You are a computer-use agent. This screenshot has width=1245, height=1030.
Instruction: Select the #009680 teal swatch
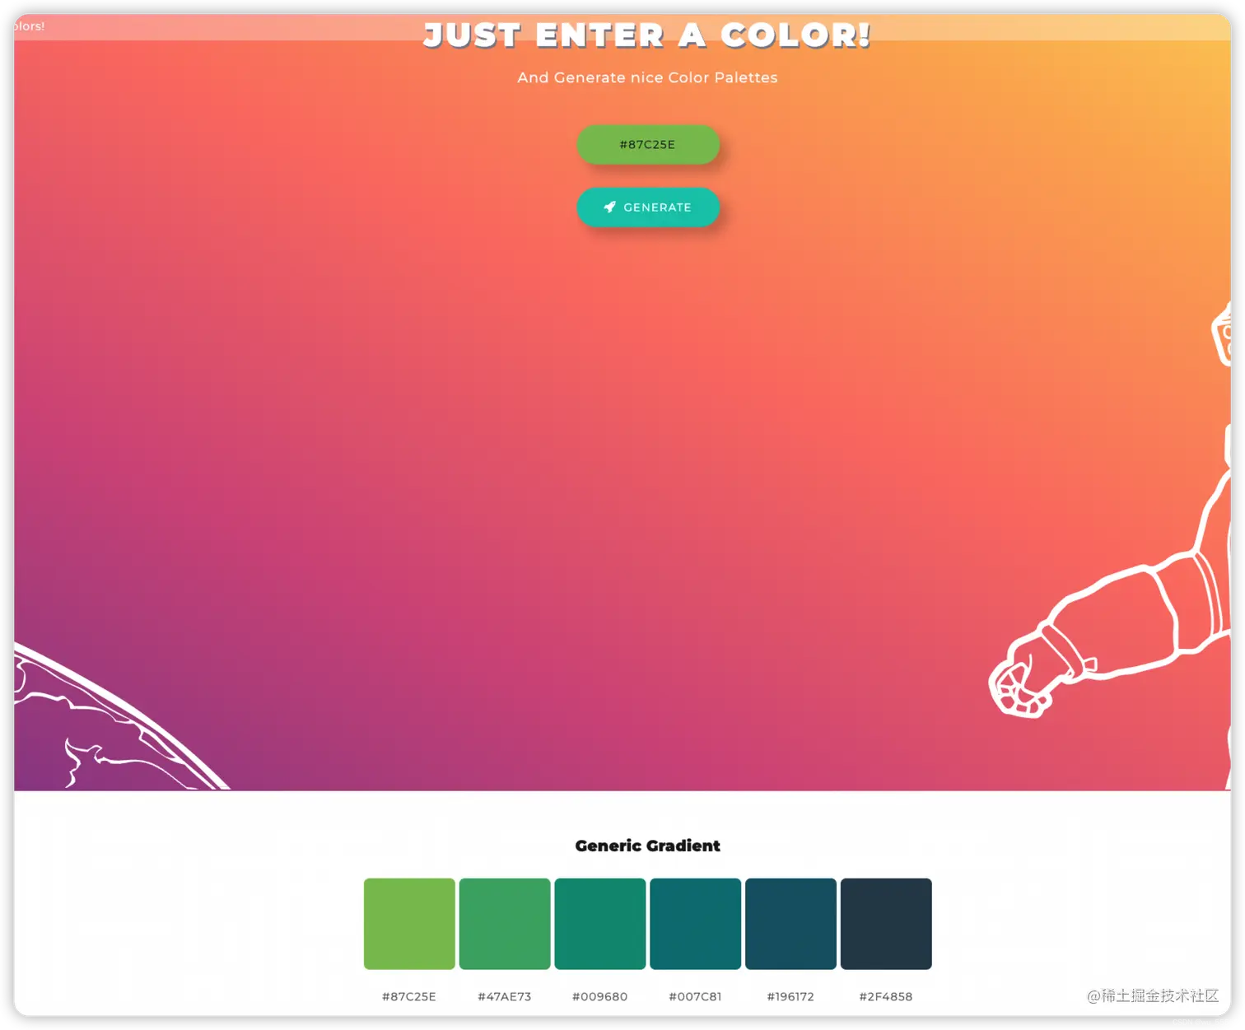600,924
